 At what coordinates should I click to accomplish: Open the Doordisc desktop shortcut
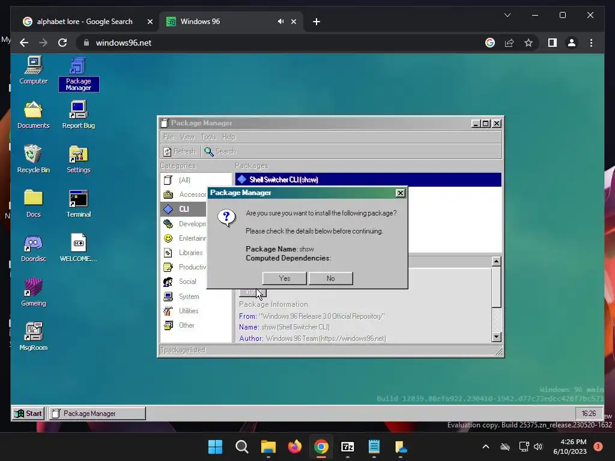(34, 249)
